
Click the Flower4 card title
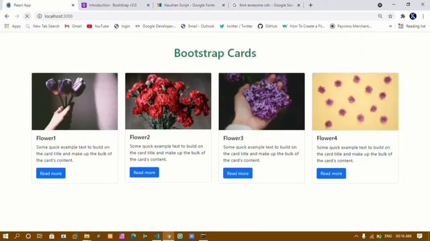click(x=327, y=139)
